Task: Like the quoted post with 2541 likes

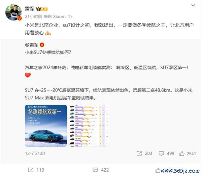Action: click(x=182, y=153)
